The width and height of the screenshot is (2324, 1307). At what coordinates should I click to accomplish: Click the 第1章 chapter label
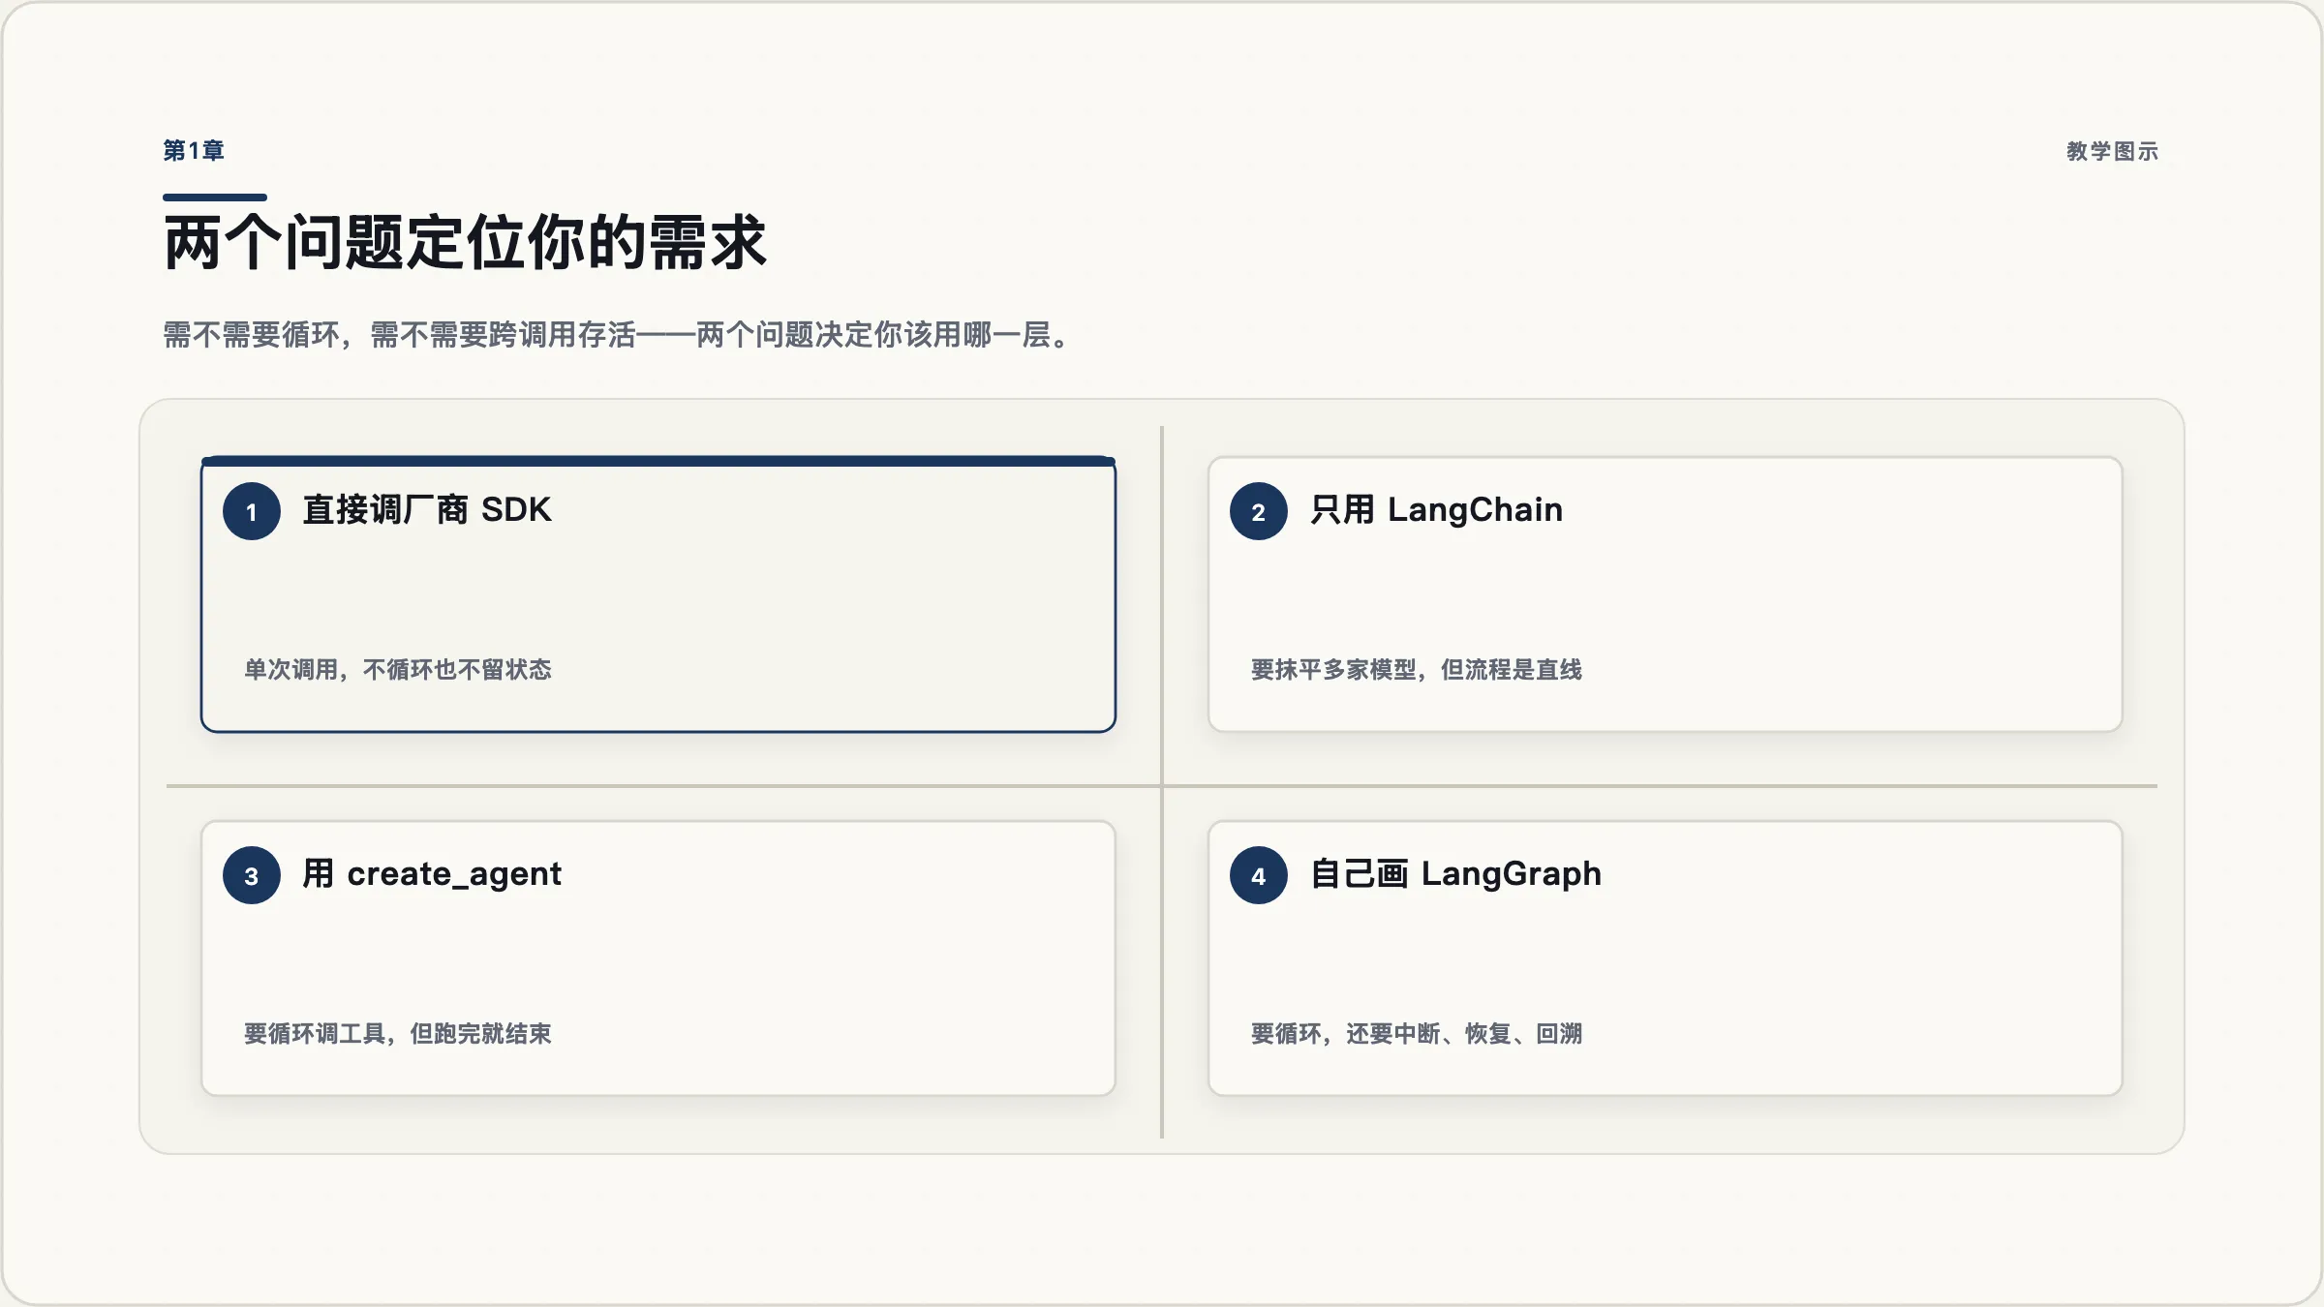point(194,151)
